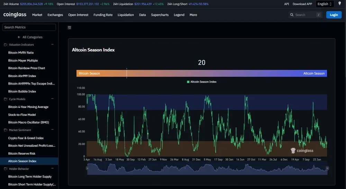Click the Market Sentiment folder icon

[6, 130]
